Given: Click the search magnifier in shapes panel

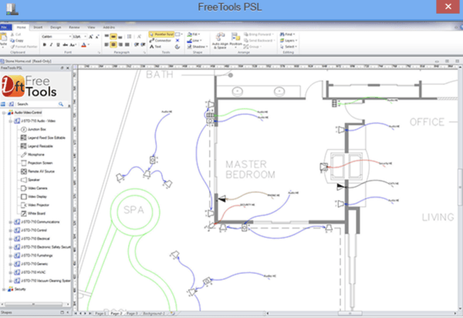Looking at the screenshot, I should [61, 104].
